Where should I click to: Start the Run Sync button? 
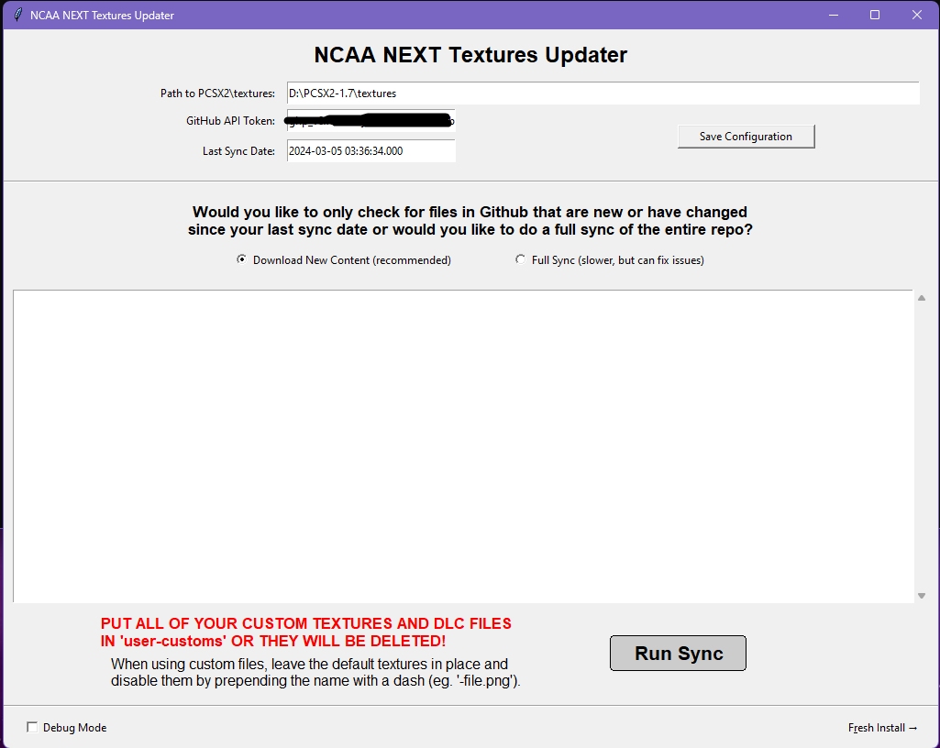pyautogui.click(x=678, y=654)
